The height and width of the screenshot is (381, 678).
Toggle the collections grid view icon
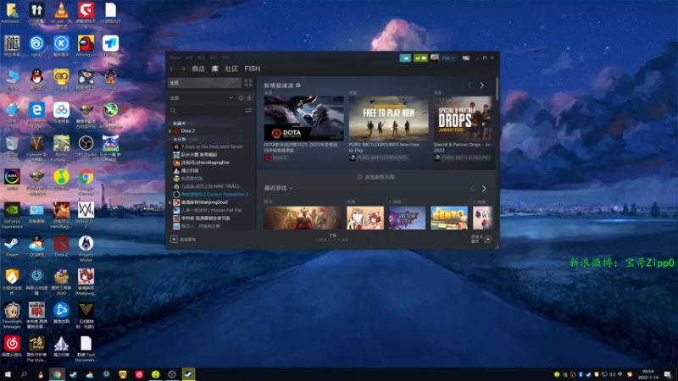[248, 82]
